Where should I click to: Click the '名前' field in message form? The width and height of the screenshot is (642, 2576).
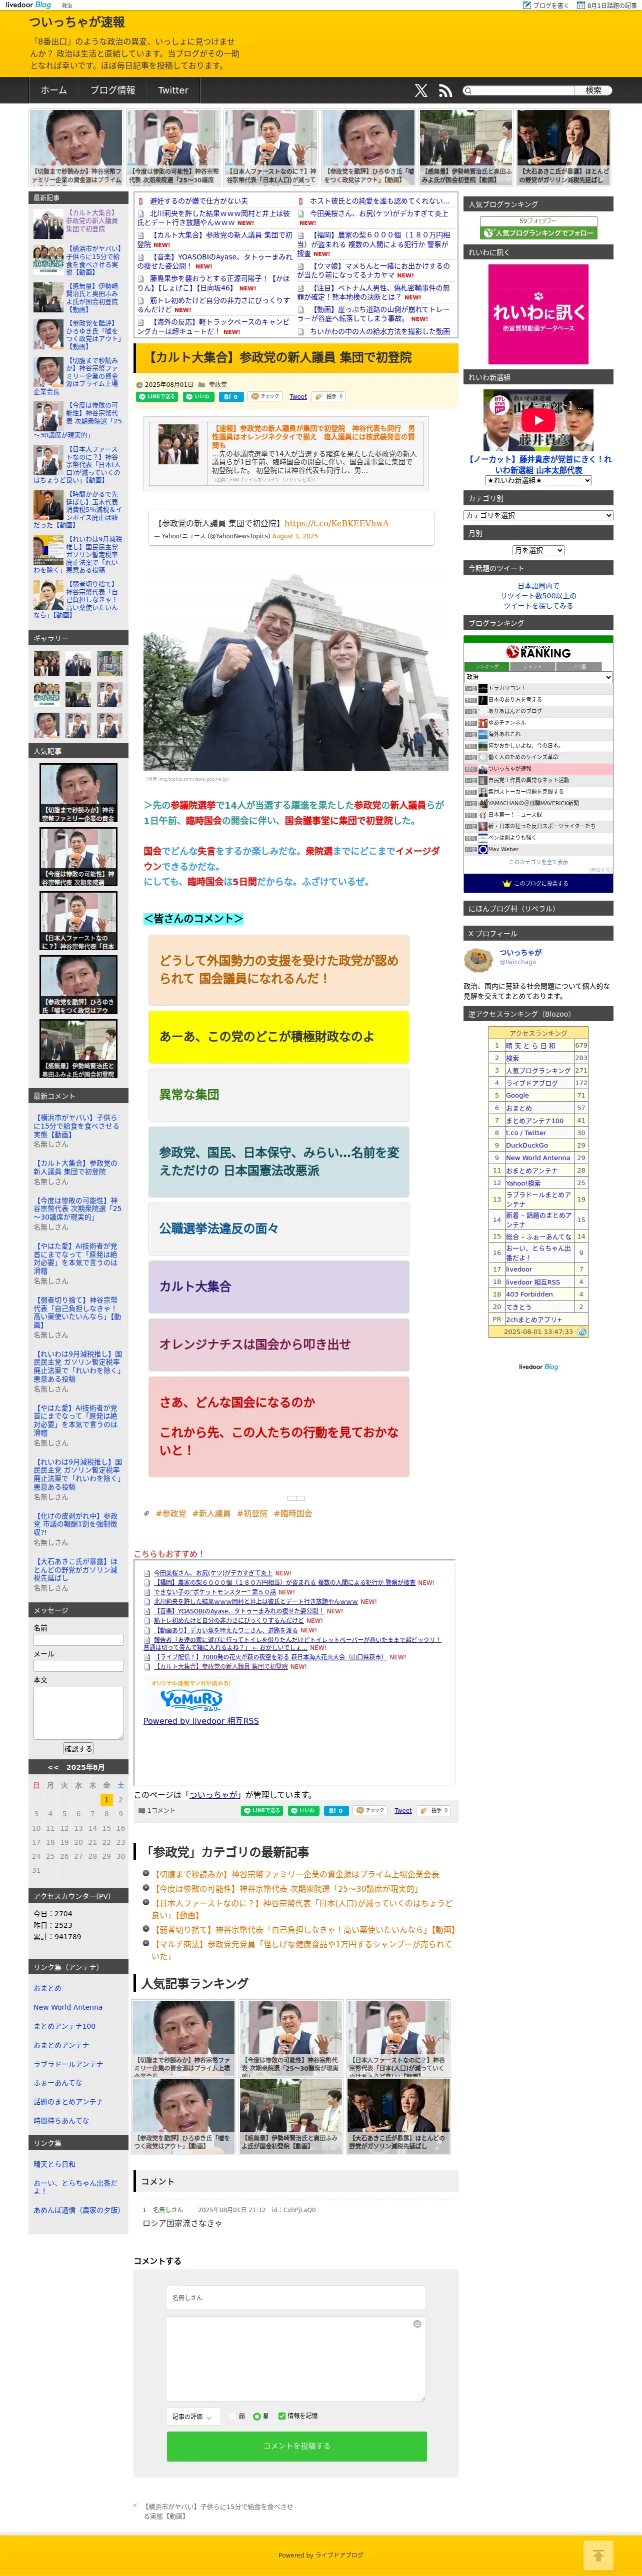pos(78,1640)
